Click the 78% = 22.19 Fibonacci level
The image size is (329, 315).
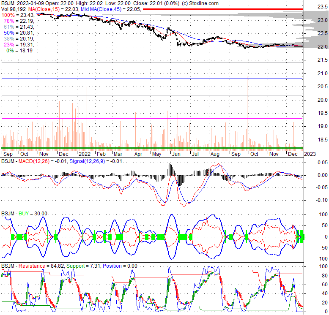pyautogui.click(x=19, y=21)
